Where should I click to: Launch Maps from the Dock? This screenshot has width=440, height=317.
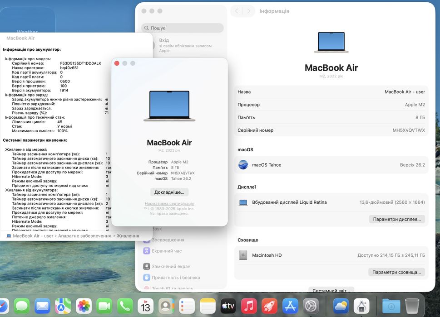(63, 306)
